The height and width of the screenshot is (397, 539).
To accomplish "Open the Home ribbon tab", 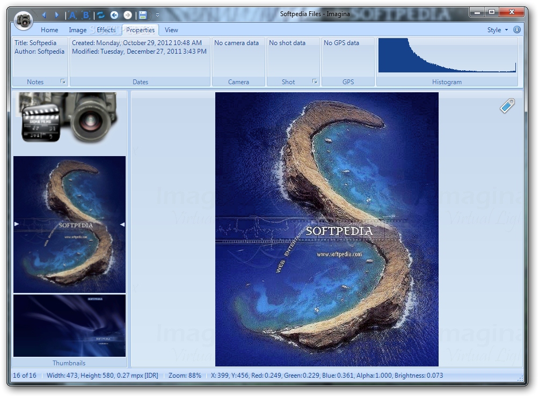I will click(49, 30).
